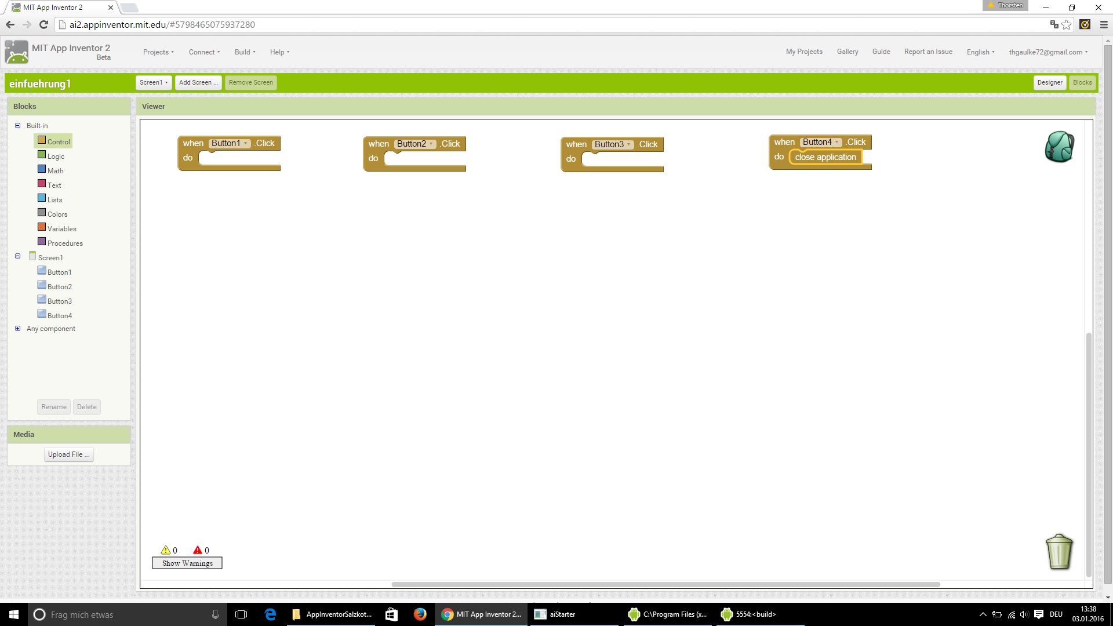The image size is (1113, 626).
Task: Open Button4 component dropdown in block
Action: 821,142
